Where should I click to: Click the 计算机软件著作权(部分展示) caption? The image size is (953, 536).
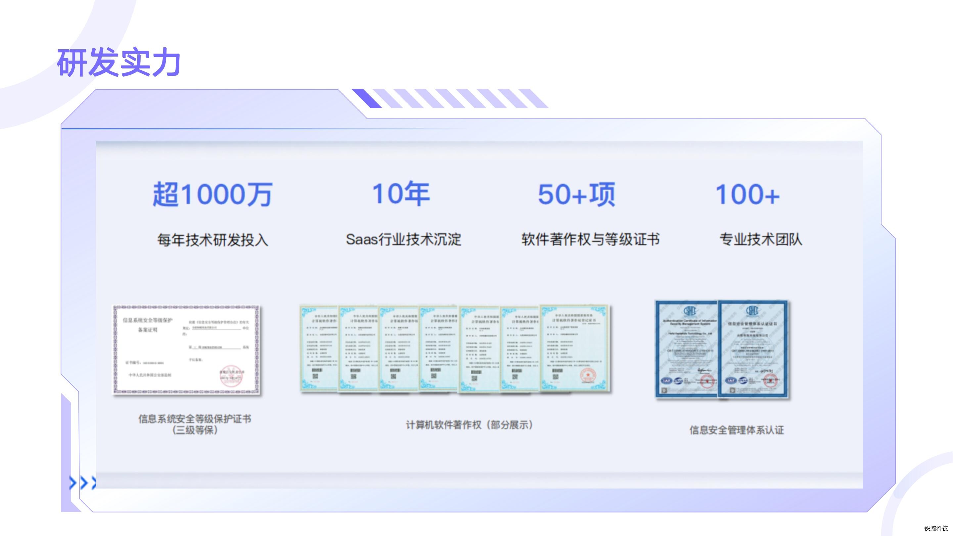click(x=470, y=424)
